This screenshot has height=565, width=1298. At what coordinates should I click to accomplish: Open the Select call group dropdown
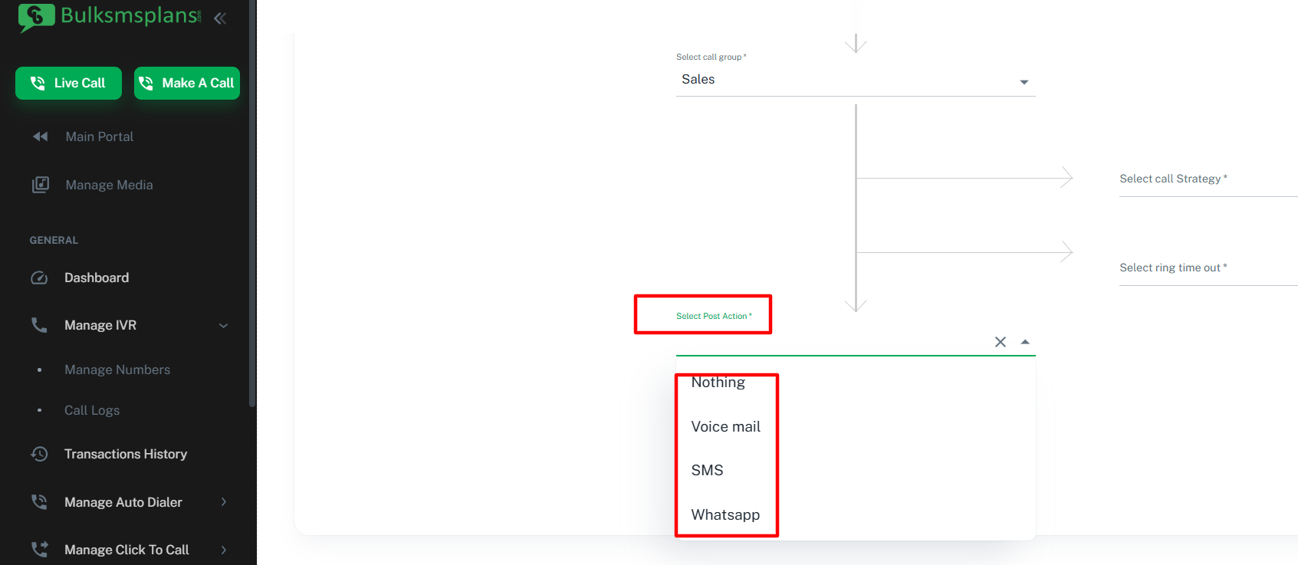click(856, 80)
